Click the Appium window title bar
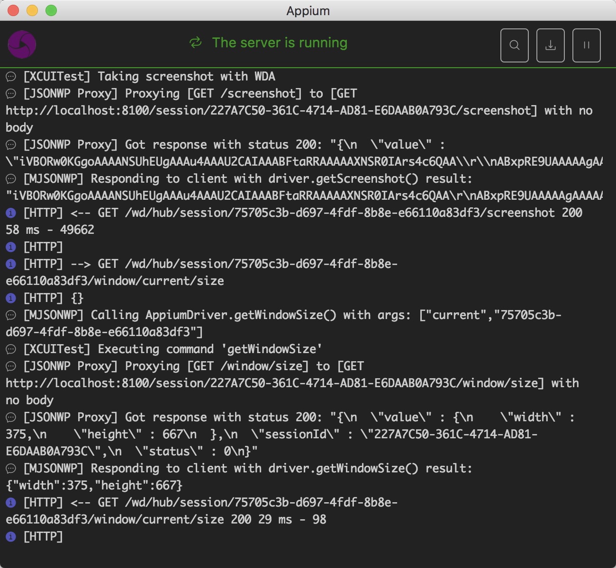 click(308, 10)
